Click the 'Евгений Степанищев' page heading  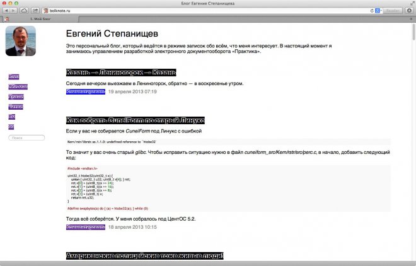point(112,33)
